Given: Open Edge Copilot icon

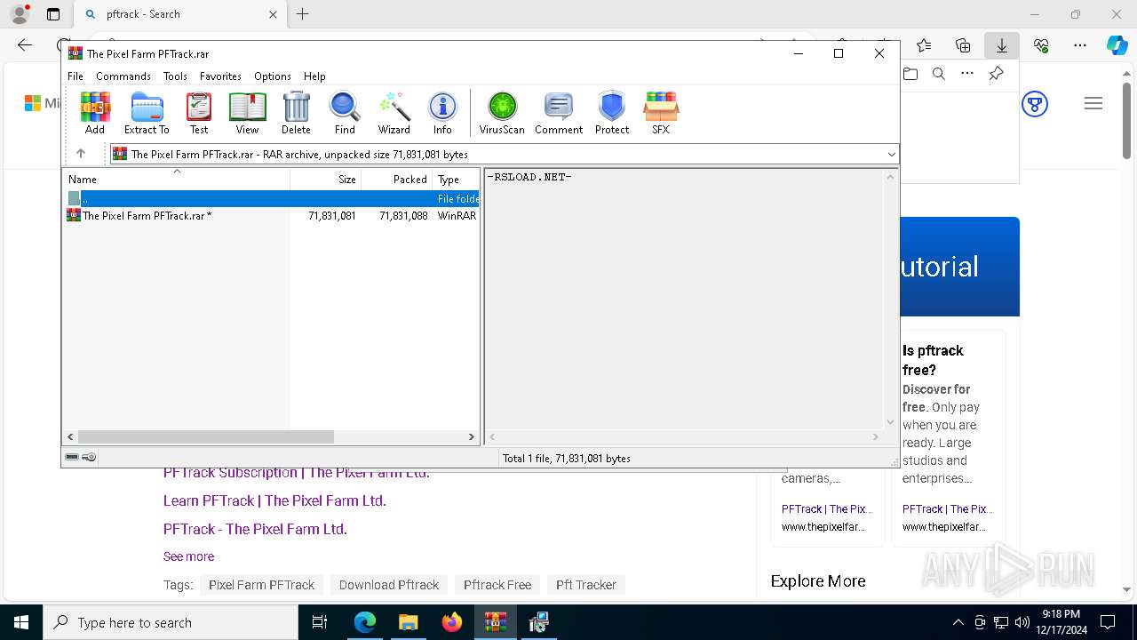Looking at the screenshot, I should [1117, 45].
